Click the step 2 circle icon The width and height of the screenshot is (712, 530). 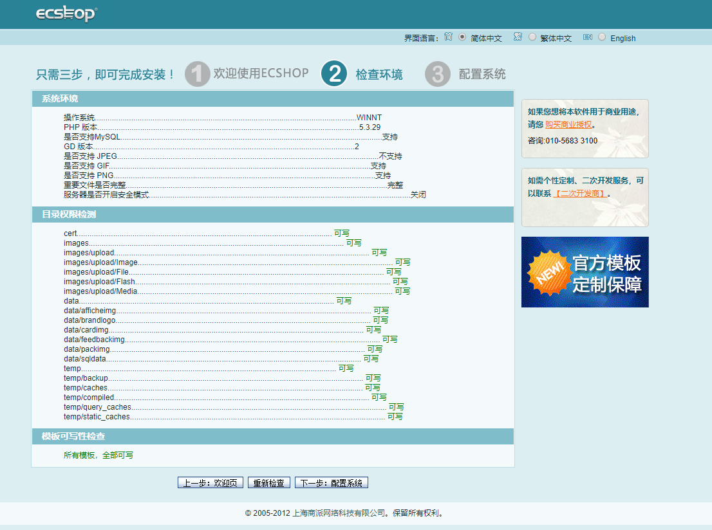click(x=334, y=73)
